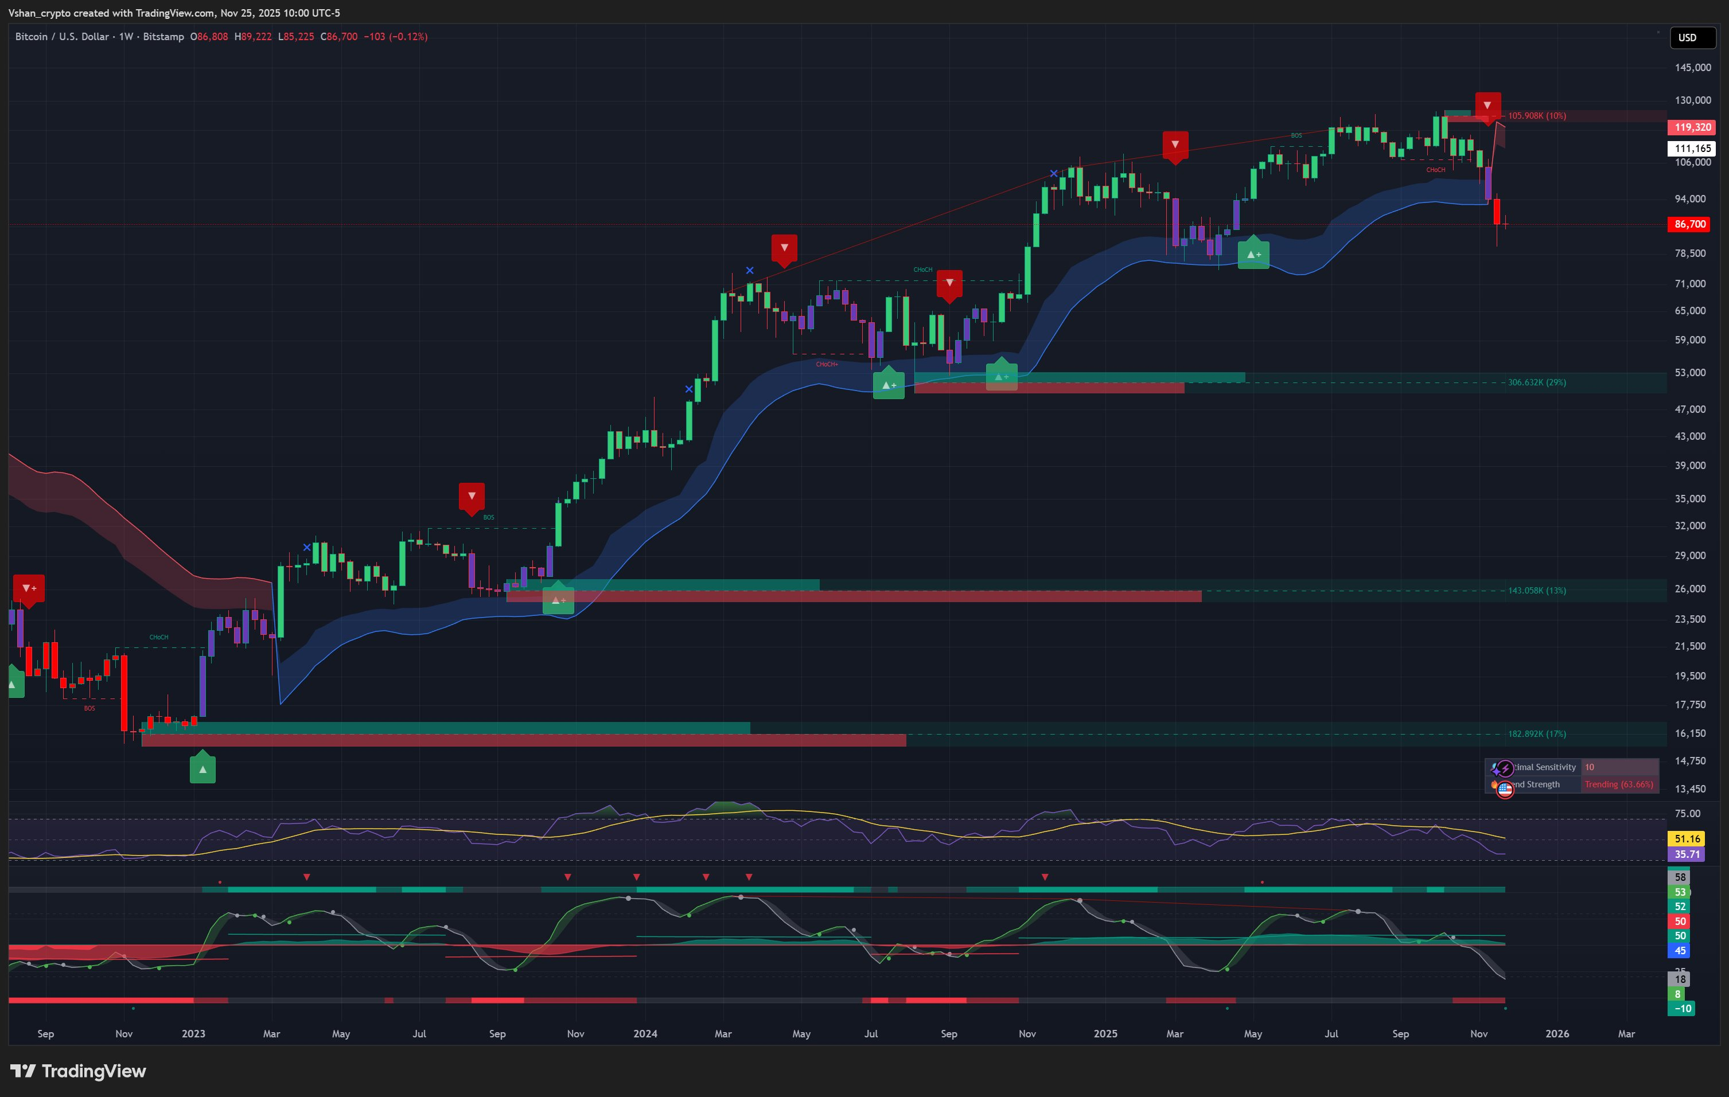Click the white 111,165 price label
Image resolution: width=1729 pixels, height=1097 pixels.
coord(1692,149)
